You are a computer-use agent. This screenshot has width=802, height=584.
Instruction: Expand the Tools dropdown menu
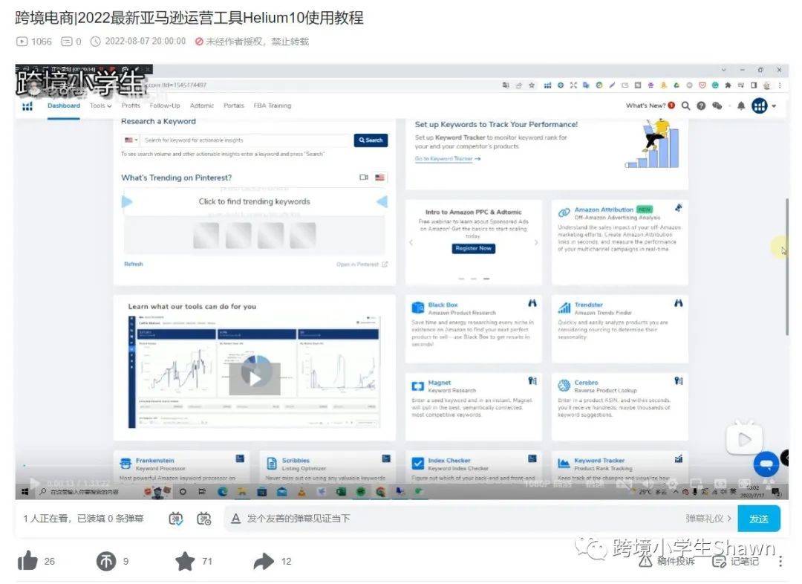coord(100,106)
